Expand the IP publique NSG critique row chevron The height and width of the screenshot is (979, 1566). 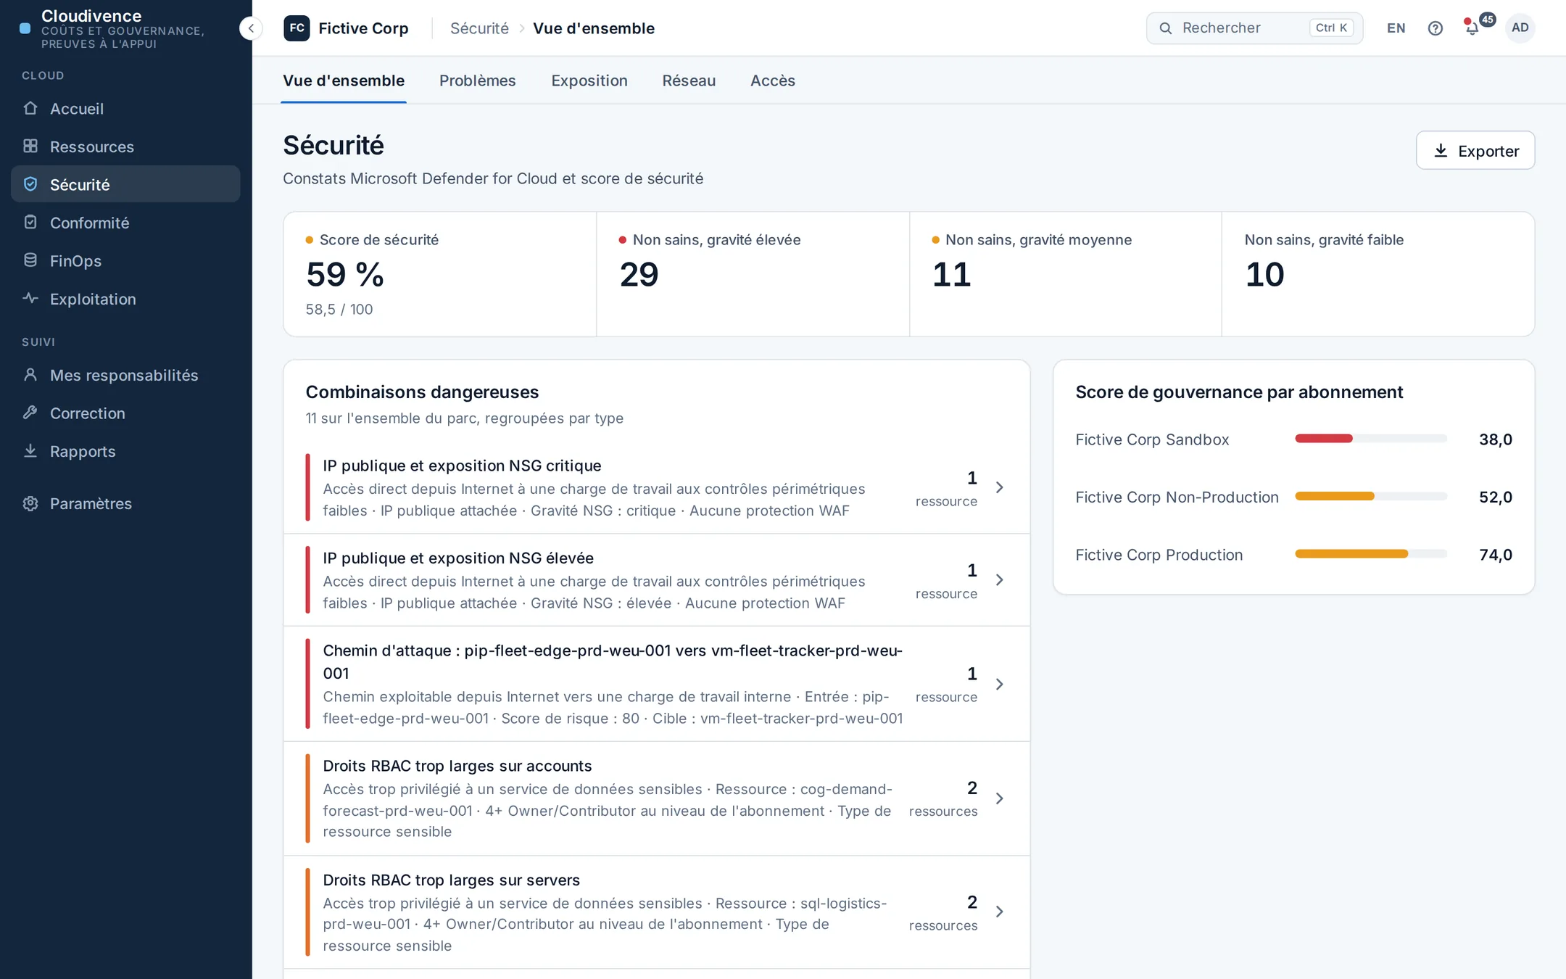point(1000,487)
